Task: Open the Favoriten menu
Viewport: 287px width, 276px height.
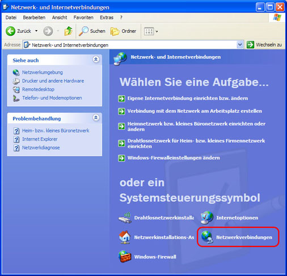Action: (x=83, y=18)
